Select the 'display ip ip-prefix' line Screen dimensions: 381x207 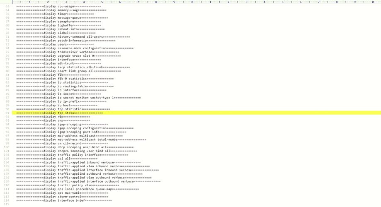(61, 101)
